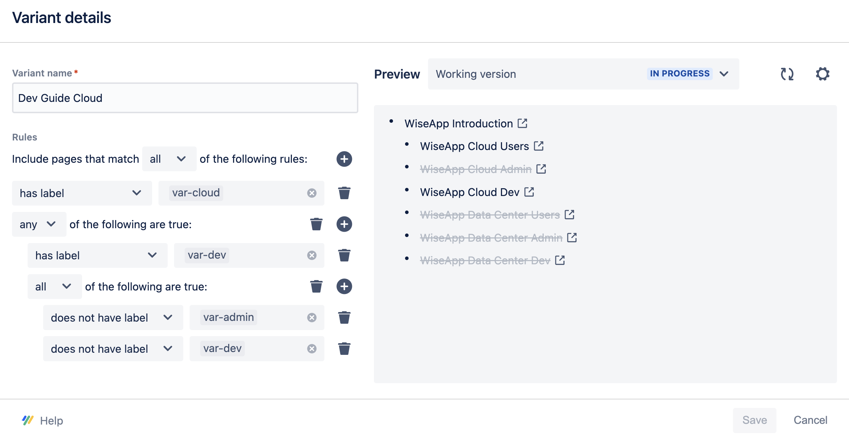This screenshot has width=849, height=438.
Task: Clear the var-admin label value
Action: pos(312,318)
